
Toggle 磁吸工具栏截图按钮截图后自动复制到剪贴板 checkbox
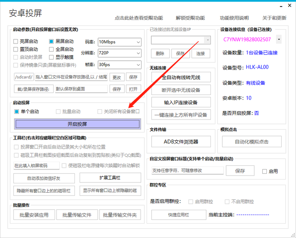coord(16,156)
